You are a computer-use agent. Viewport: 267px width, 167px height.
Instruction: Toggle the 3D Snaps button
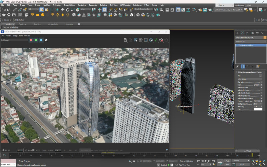click(x=110, y=10)
